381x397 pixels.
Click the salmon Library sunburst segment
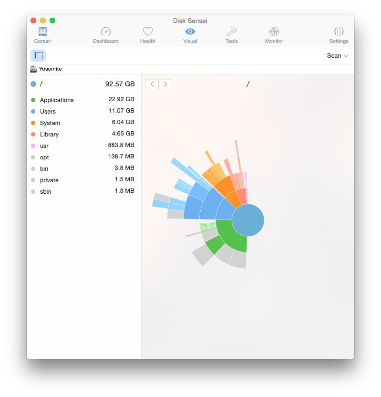click(x=242, y=196)
